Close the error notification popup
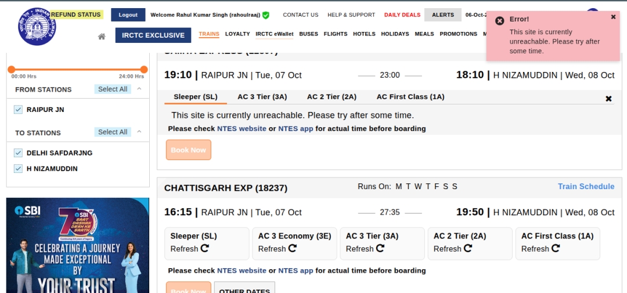The width and height of the screenshot is (627, 293). coord(613,17)
